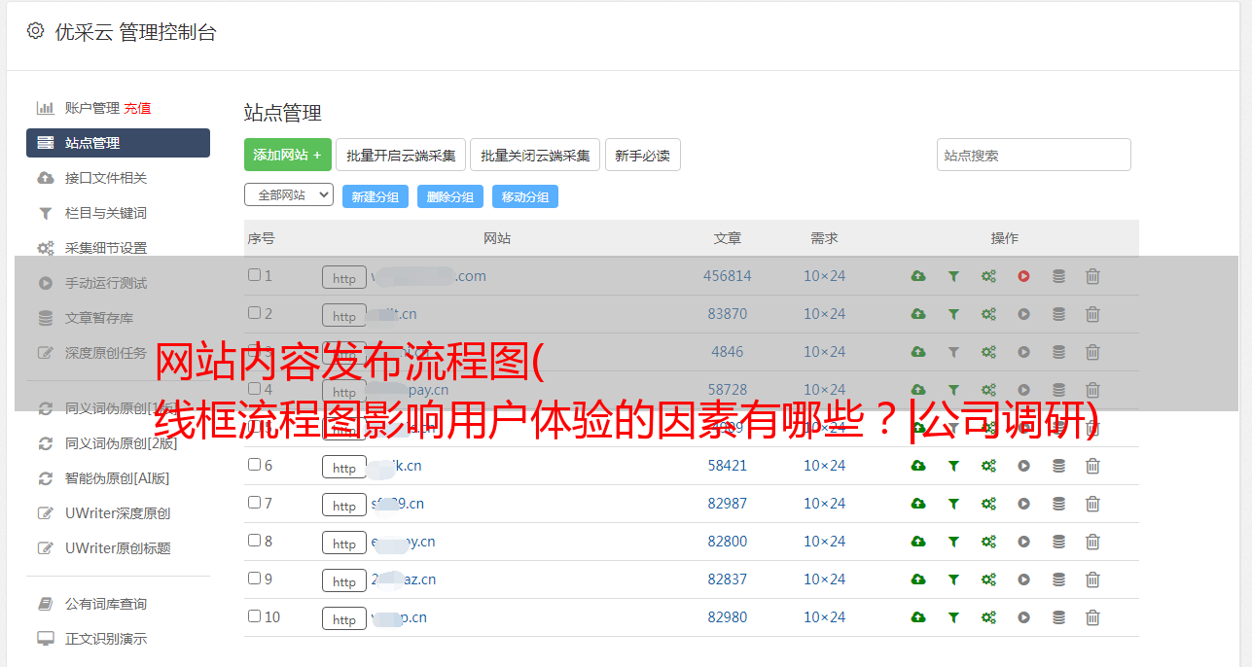Click cloud upload icon in row 6

coord(918,466)
